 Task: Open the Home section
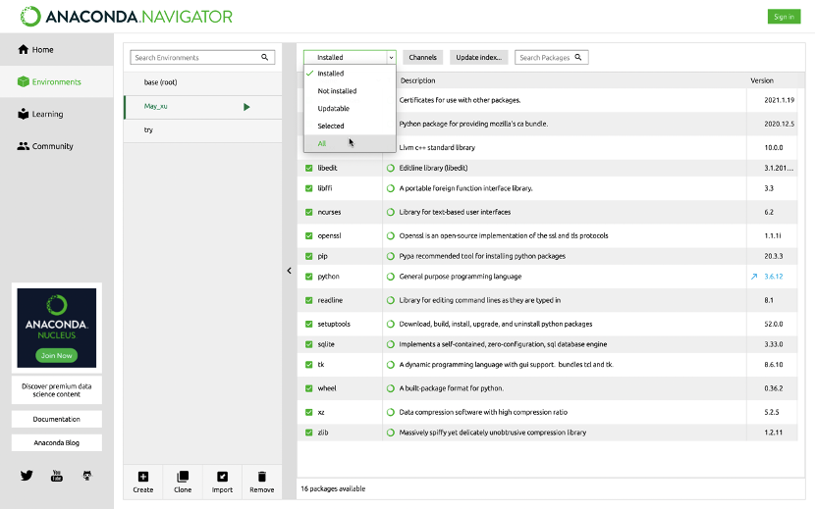[x=57, y=50]
